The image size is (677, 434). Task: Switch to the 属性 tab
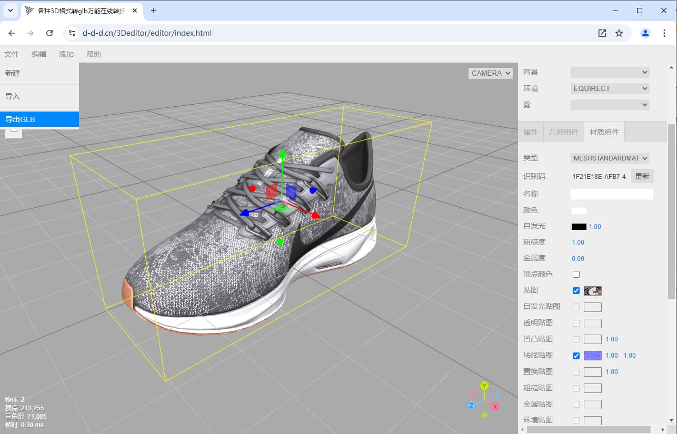[531, 132]
